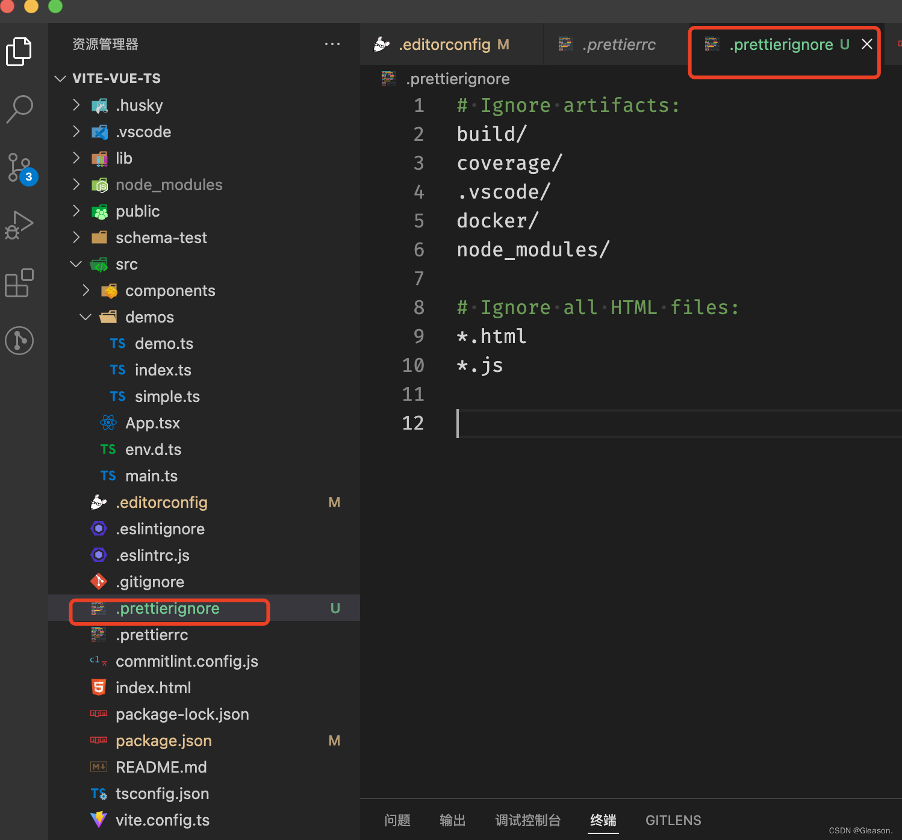
Task: Click the HTML5 icon beside index.html
Action: [x=99, y=687]
